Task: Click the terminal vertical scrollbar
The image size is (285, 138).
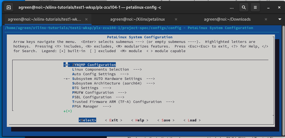Action: point(284,80)
